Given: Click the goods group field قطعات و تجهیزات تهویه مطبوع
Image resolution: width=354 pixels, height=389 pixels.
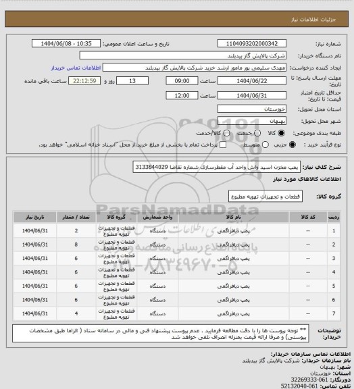Looking at the screenshot, I should pyautogui.click(x=265, y=197).
